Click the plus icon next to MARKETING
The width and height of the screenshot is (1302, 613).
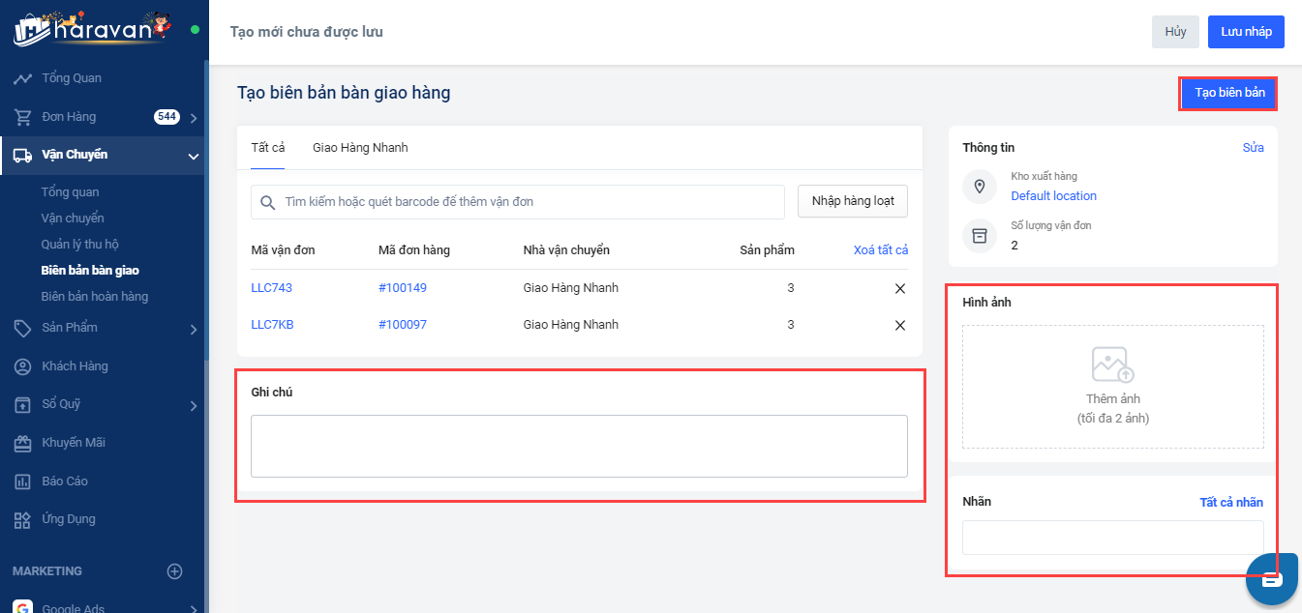point(175,571)
